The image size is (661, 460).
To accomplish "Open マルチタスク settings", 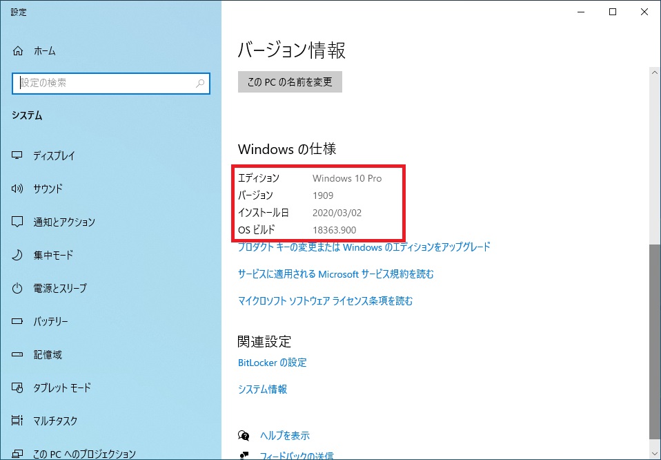I will click(55, 421).
